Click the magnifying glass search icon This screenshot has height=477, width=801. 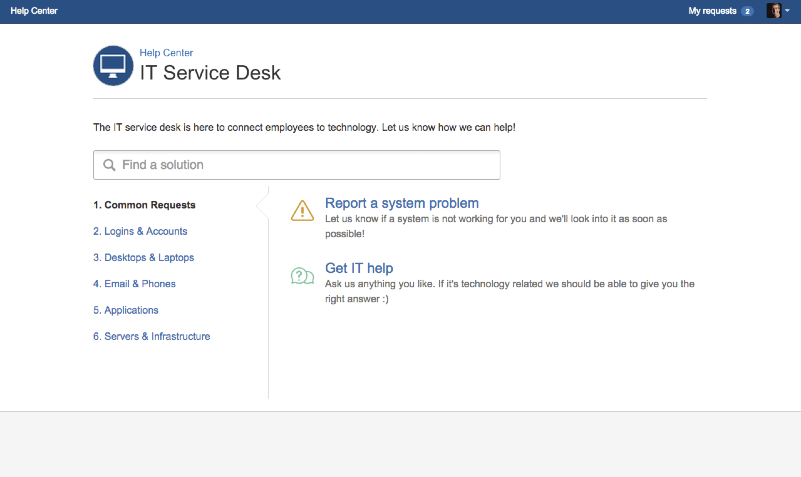click(x=109, y=165)
